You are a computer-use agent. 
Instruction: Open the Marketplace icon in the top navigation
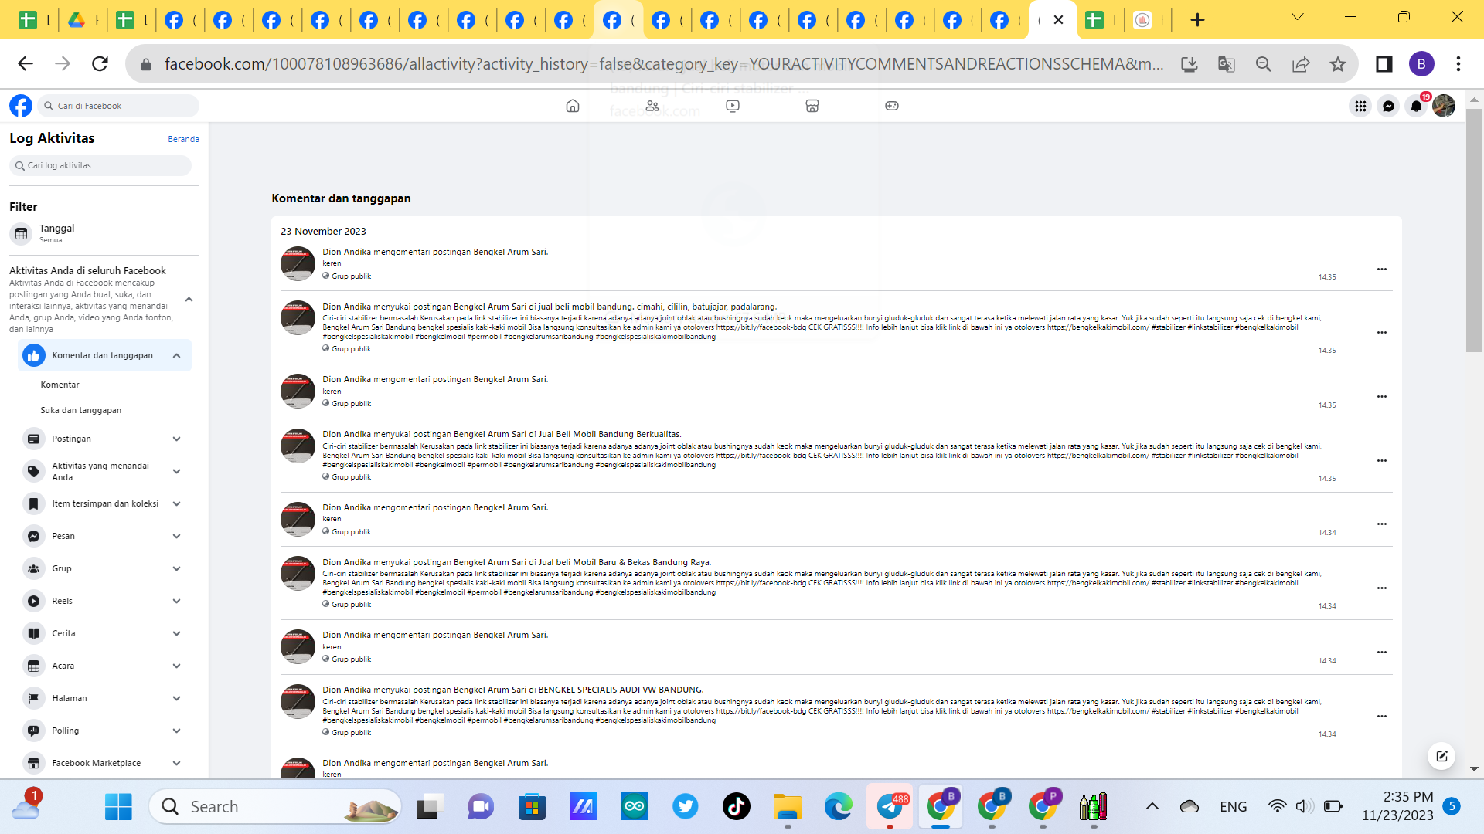[x=812, y=106]
